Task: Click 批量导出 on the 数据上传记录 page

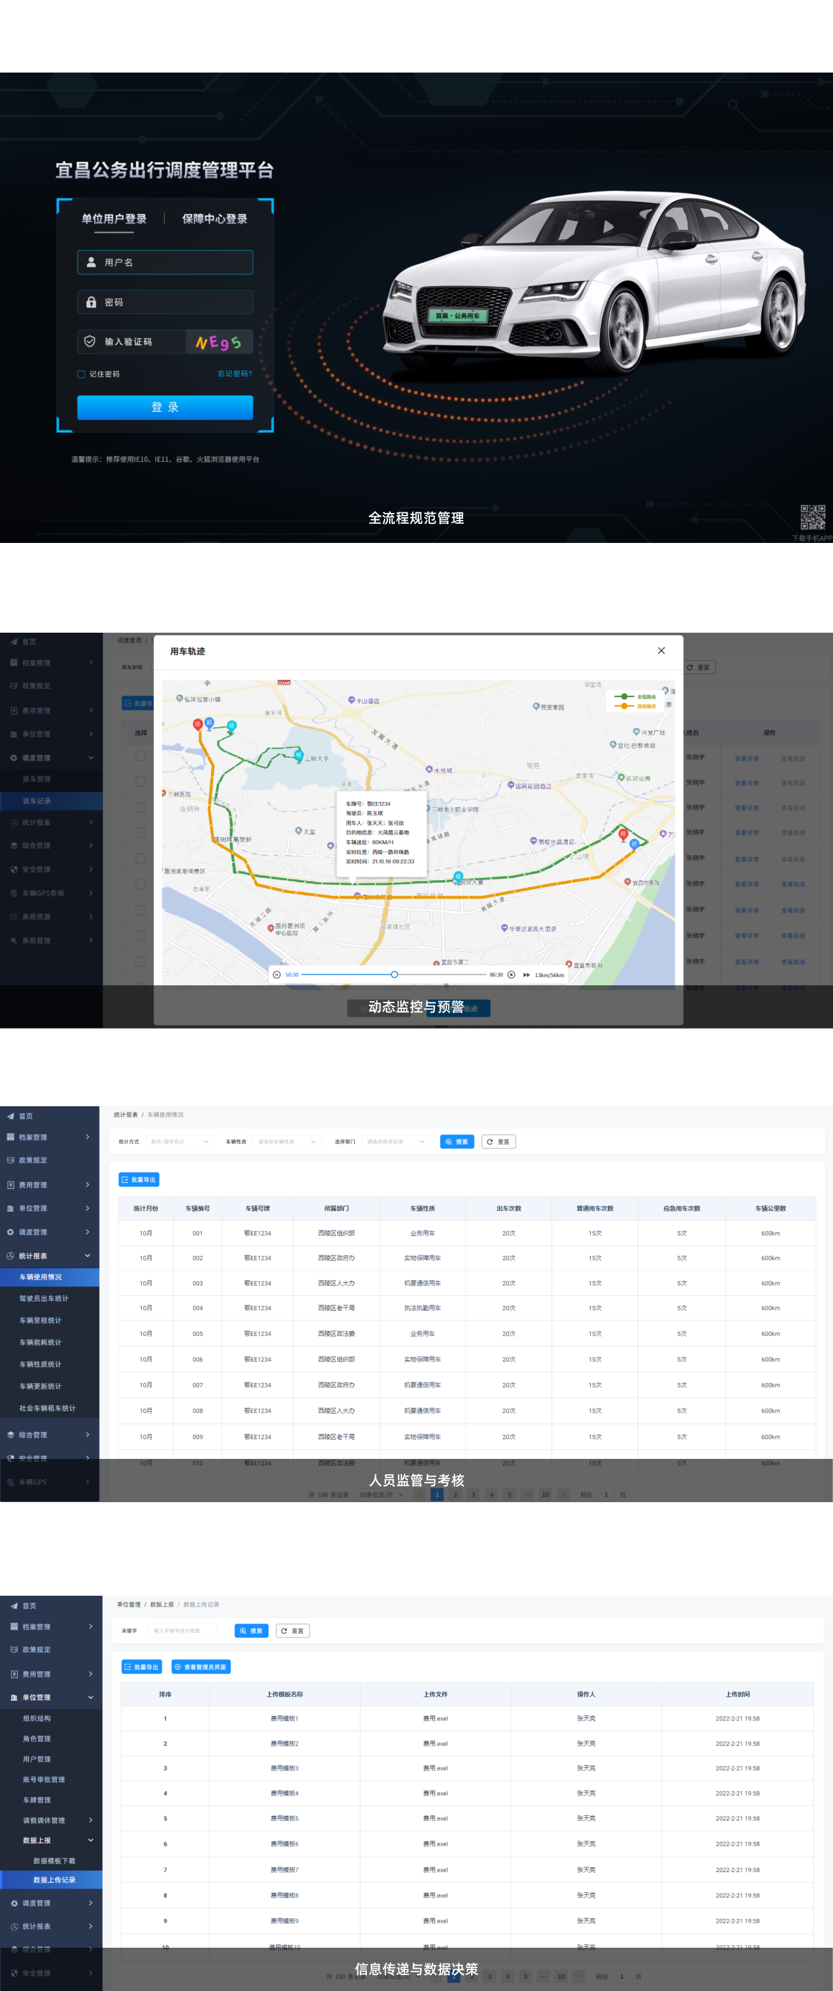Action: [142, 1667]
